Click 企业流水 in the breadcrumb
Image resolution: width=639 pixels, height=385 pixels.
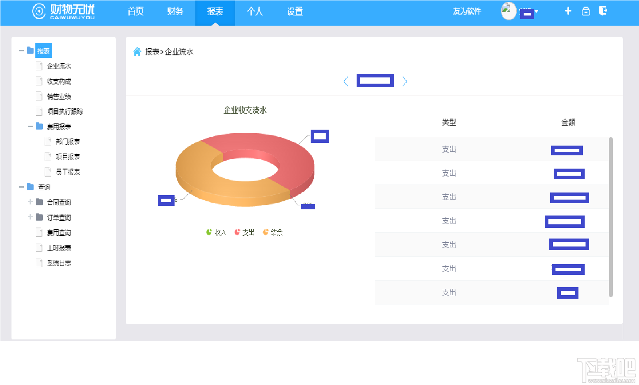tap(179, 52)
